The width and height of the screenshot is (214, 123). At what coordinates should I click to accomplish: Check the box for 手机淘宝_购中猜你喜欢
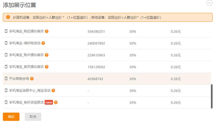tap(6, 55)
